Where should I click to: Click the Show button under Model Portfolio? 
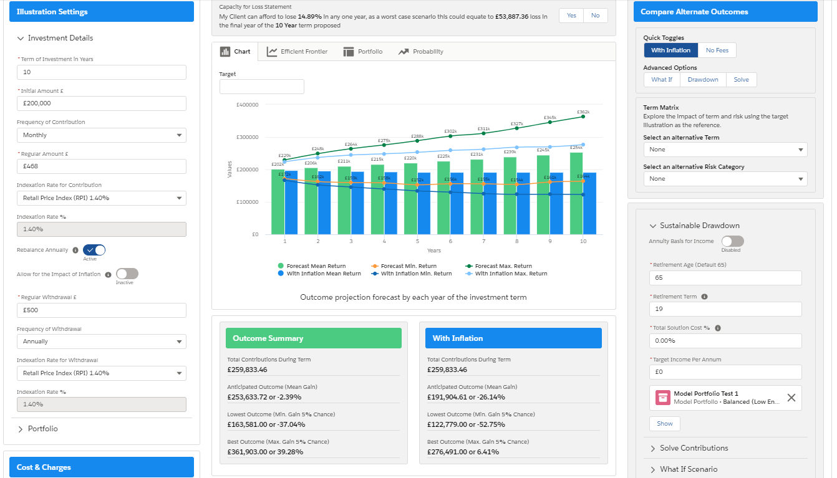[x=665, y=424]
